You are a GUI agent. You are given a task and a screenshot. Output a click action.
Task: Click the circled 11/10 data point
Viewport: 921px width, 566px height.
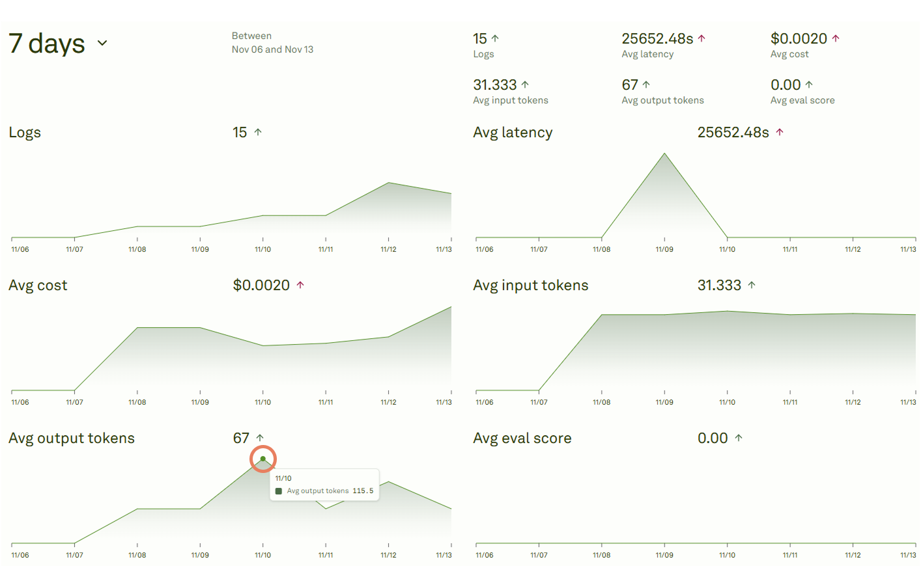tap(262, 459)
